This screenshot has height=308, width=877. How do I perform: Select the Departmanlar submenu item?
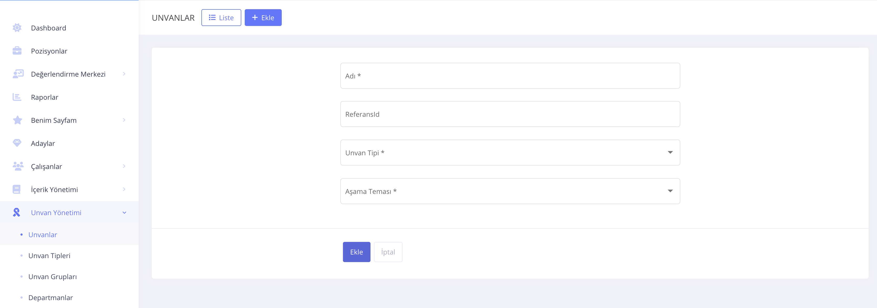coord(50,298)
